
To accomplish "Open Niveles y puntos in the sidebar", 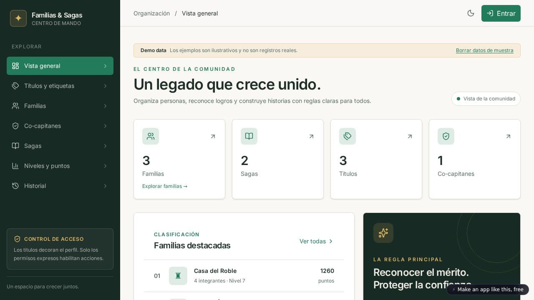I will point(60,166).
